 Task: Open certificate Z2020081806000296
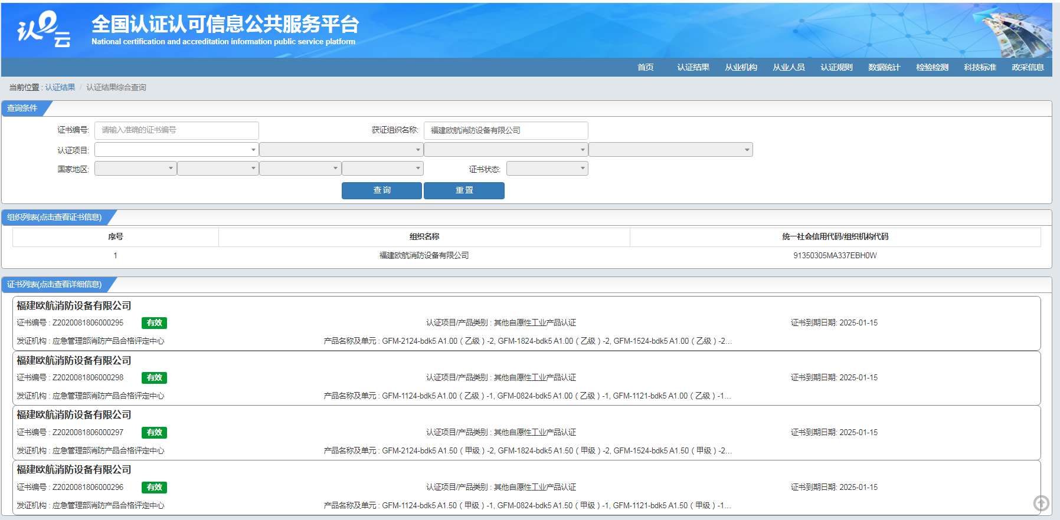pyautogui.click(x=526, y=488)
